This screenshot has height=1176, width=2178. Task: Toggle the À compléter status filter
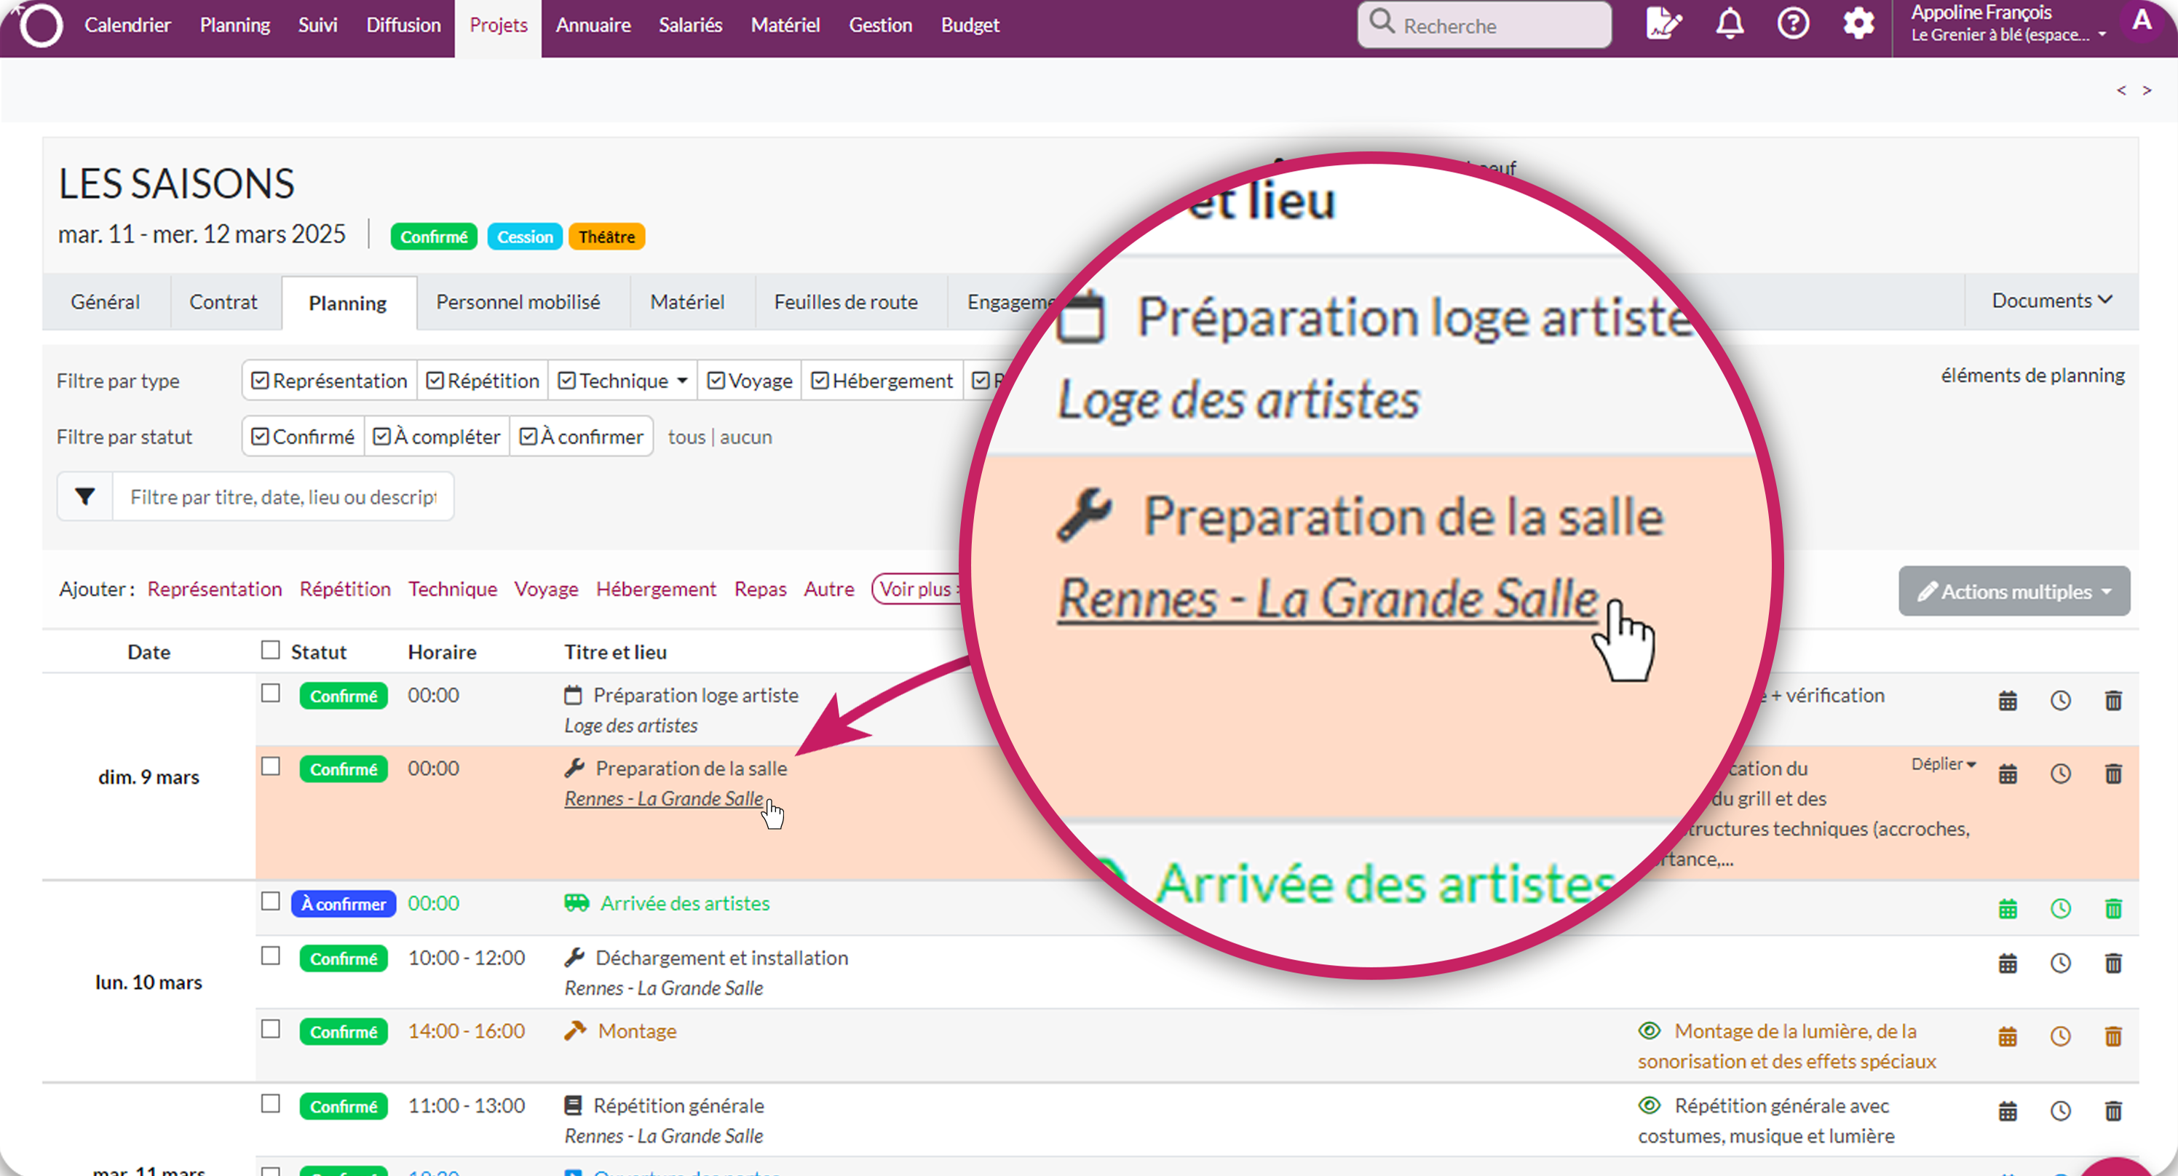(x=437, y=437)
